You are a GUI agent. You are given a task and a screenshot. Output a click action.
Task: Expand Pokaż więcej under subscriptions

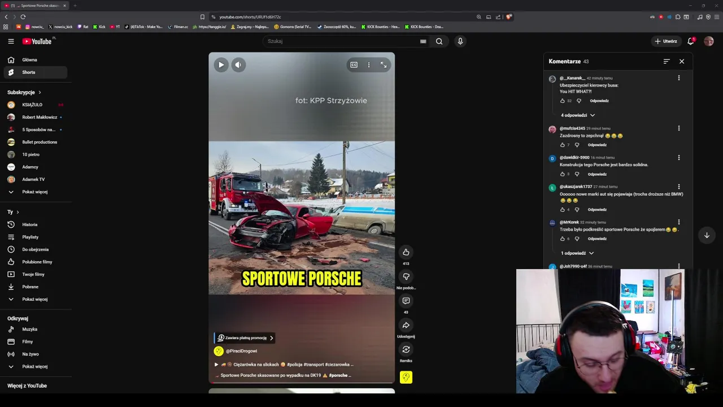click(x=36, y=192)
